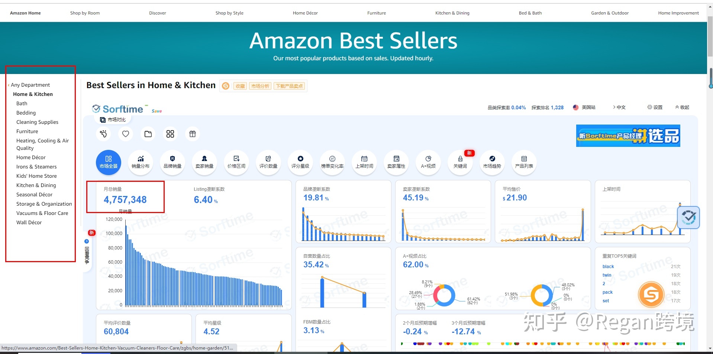This screenshot has height=354, width=713.
Task: Click the heart favorites icon in Sorftime toolbar
Action: (x=126, y=134)
